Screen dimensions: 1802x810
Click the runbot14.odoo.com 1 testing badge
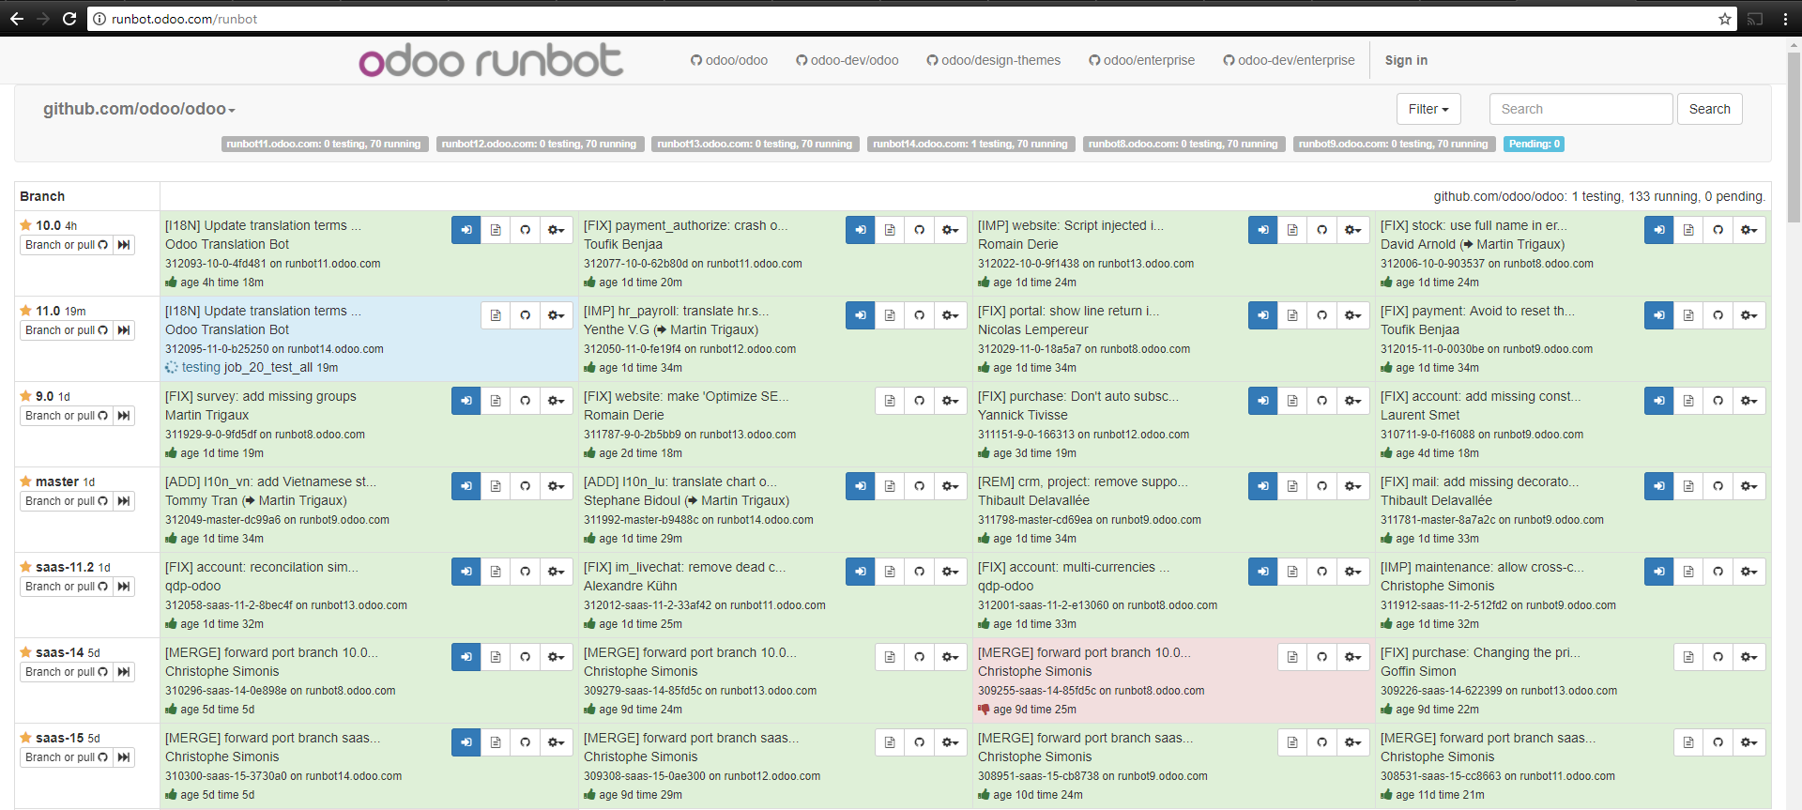tap(970, 144)
